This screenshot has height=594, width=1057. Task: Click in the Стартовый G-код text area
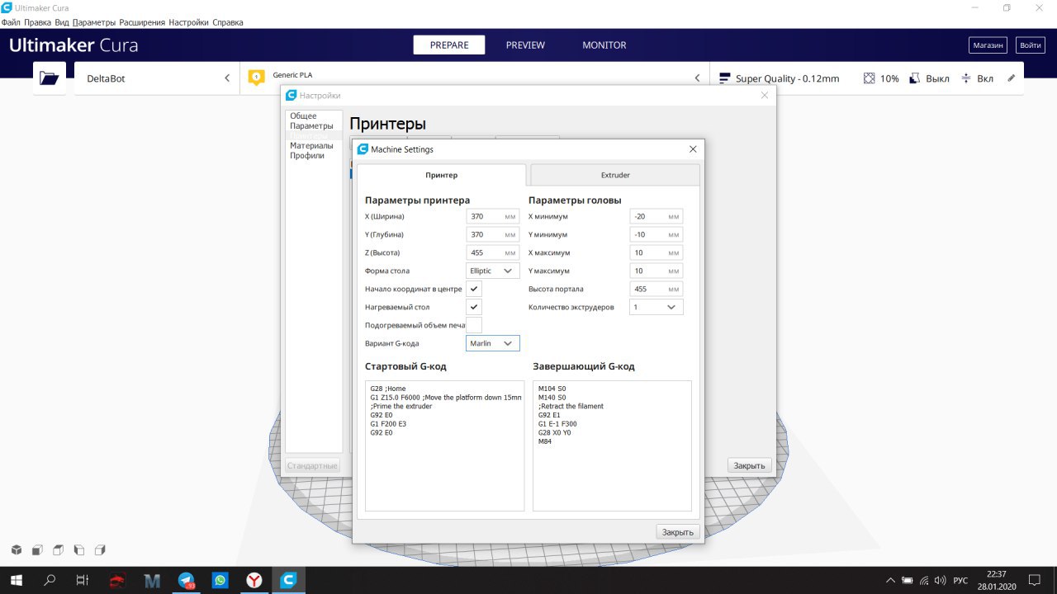(444, 445)
